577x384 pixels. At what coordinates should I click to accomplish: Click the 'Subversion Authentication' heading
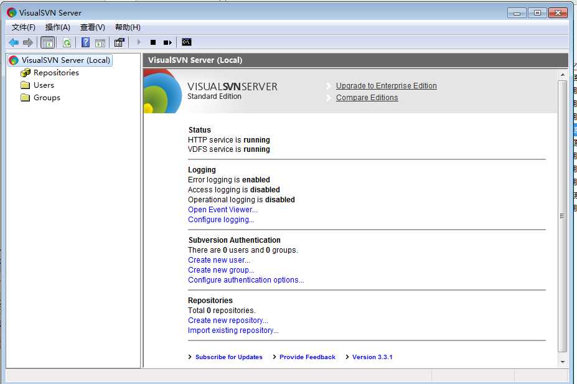[x=235, y=240]
